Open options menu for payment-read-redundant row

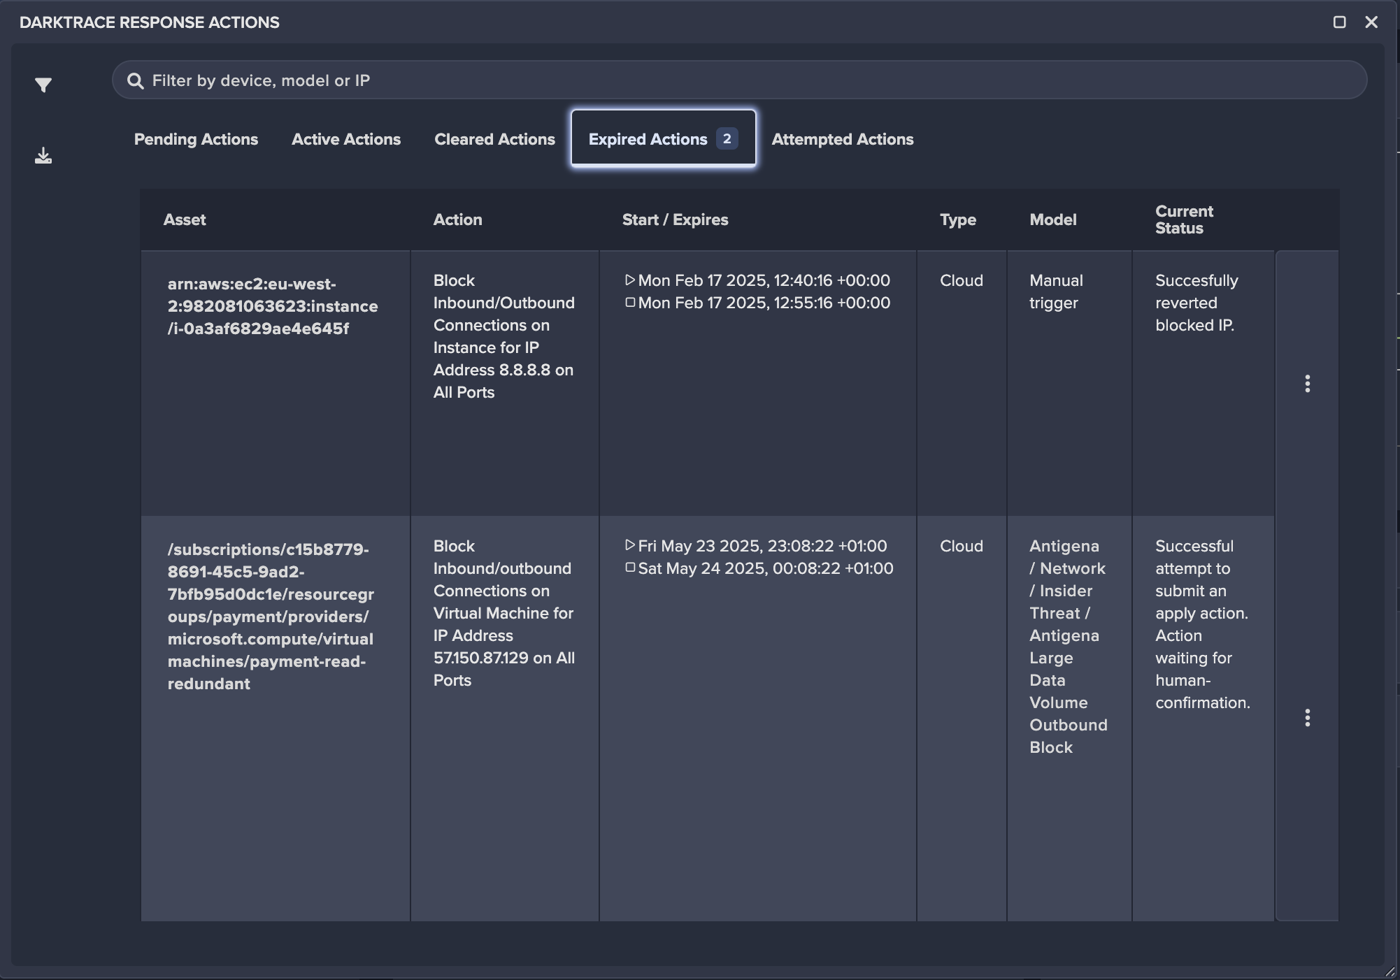pyautogui.click(x=1307, y=718)
